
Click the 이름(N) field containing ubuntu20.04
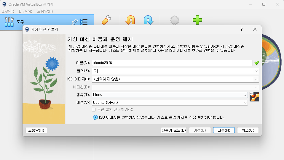[172, 63]
